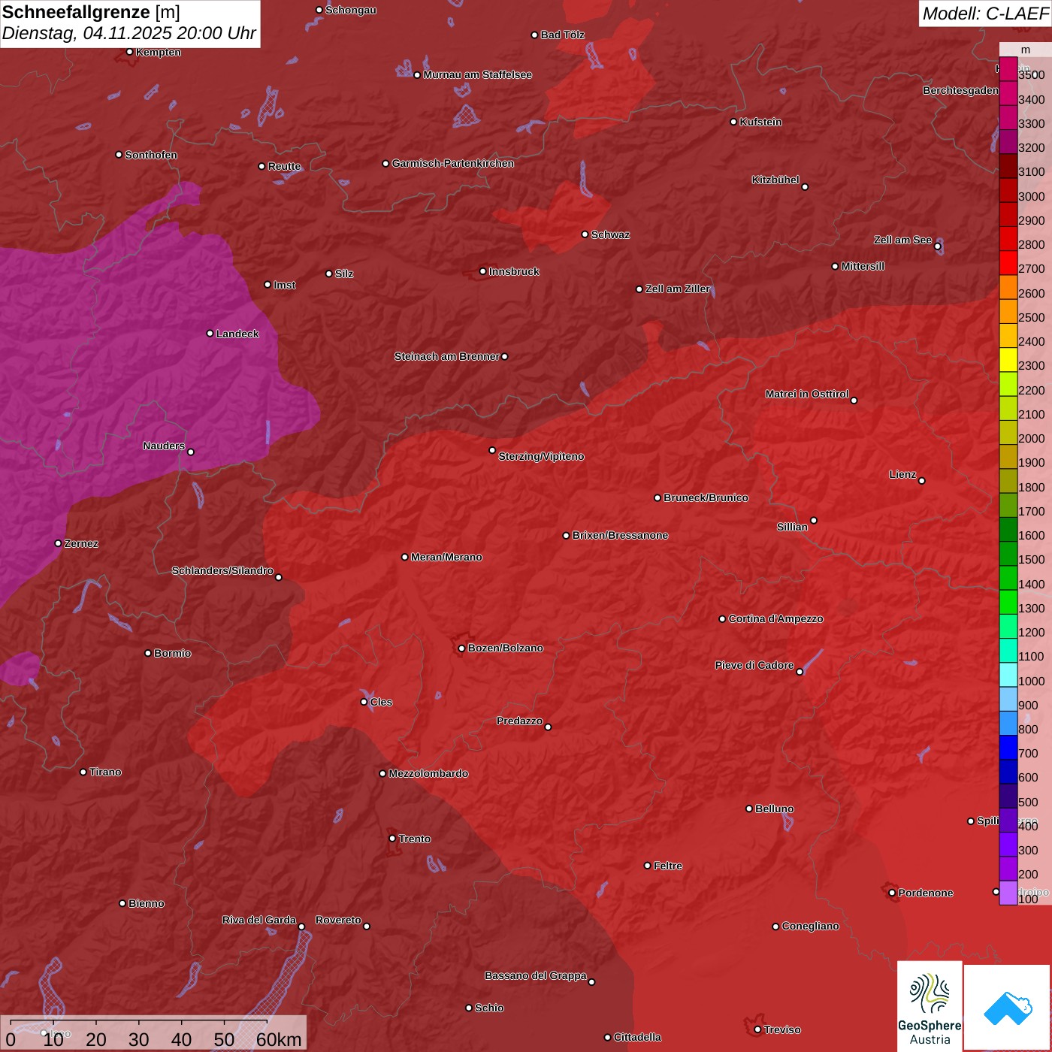This screenshot has width=1052, height=1052.
Task: Click the Pieve di Cadore label
Action: [754, 665]
